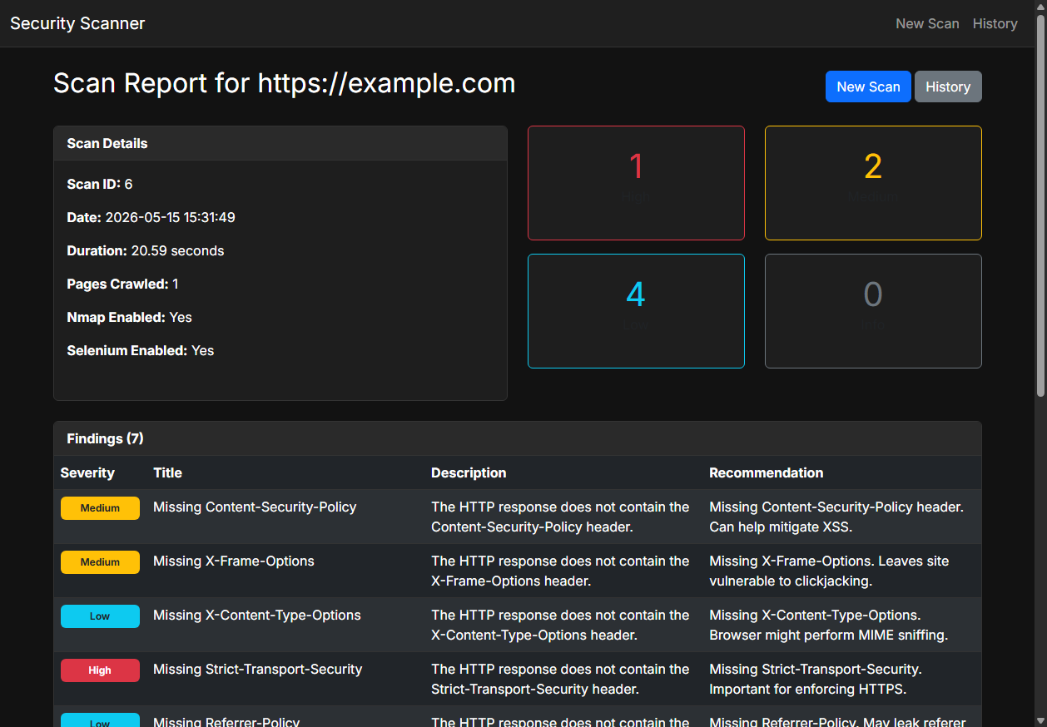Click X-Frame-Options description cell text

pos(560,571)
